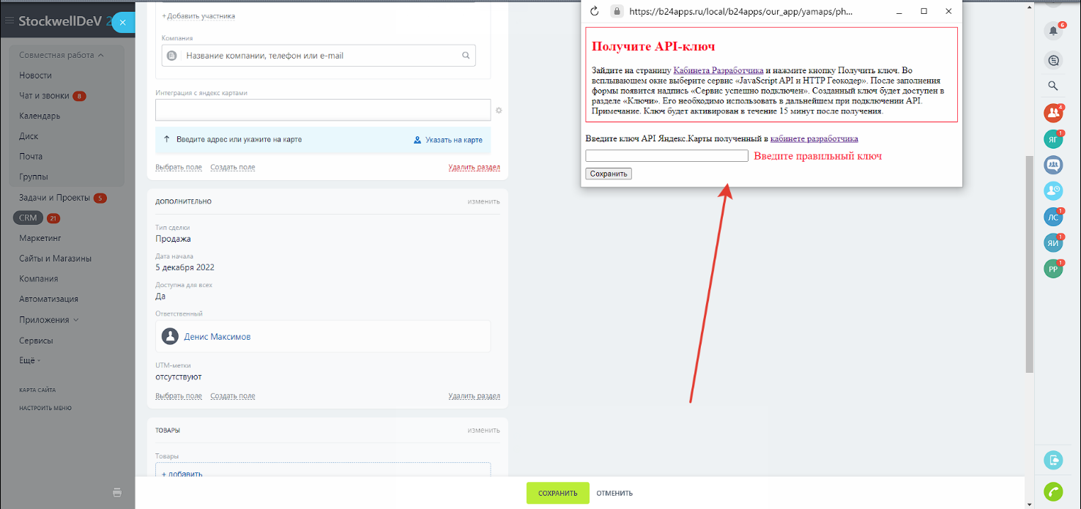Open Денис Максимов profile link
The width and height of the screenshot is (1081, 509).
pos(217,337)
